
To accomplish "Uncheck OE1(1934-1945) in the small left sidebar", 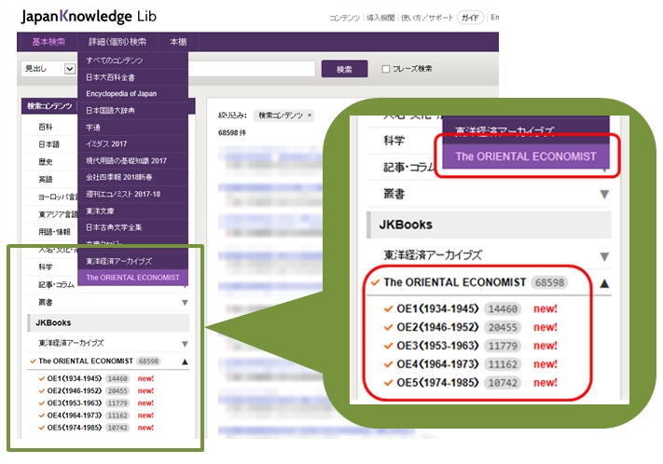I will click(41, 378).
